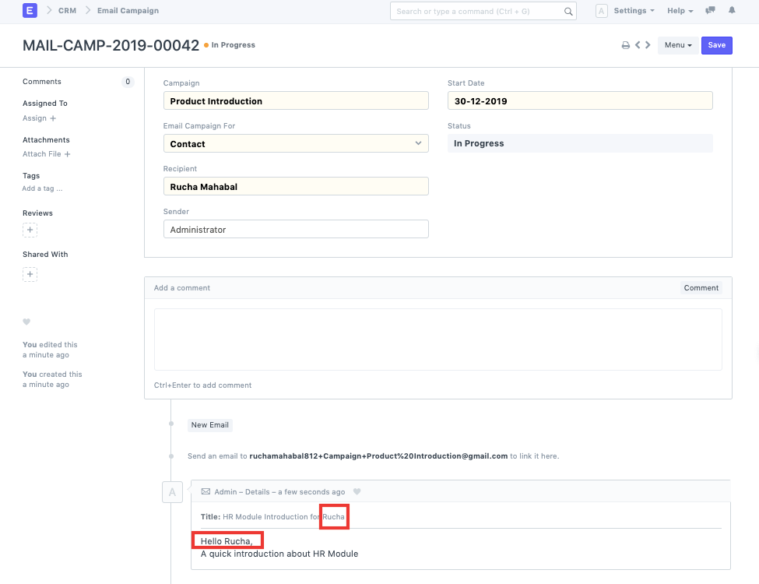Click inside the comment text area
The height and width of the screenshot is (584, 759).
click(x=437, y=339)
